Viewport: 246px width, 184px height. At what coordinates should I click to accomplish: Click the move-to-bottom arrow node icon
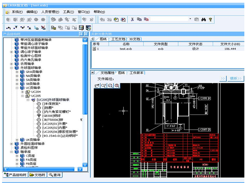pos(29,28)
